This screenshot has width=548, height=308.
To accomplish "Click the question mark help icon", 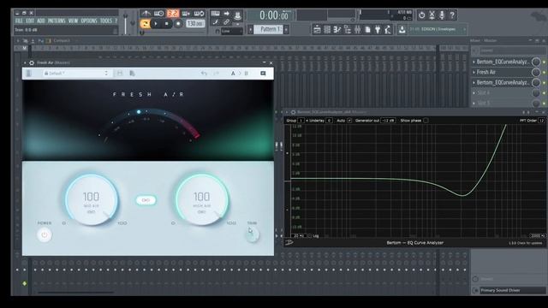I will click(452, 15).
